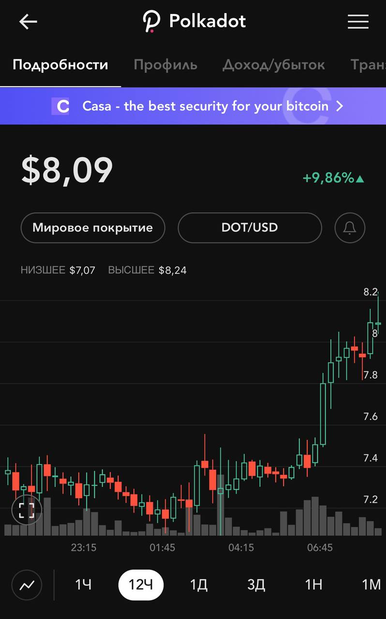Switch to Подробности tab
Viewport: 386px width, 619px height.
click(x=60, y=65)
